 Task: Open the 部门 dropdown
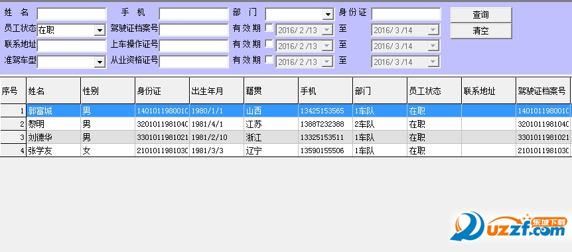click(x=328, y=15)
